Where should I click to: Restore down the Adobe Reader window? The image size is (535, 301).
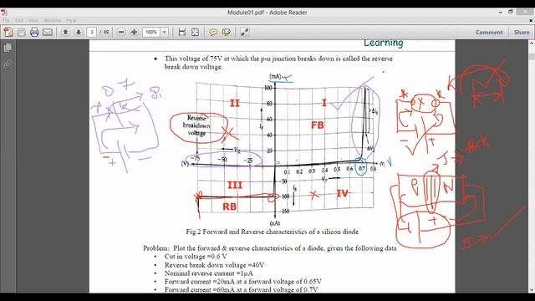511,12
